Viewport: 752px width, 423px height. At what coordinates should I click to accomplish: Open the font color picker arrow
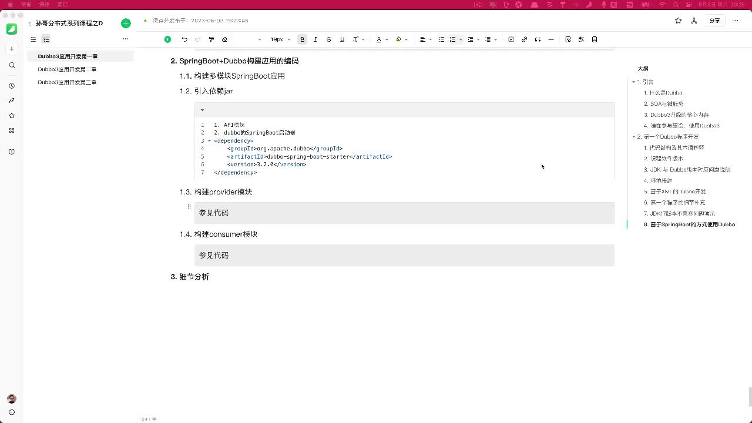(387, 39)
